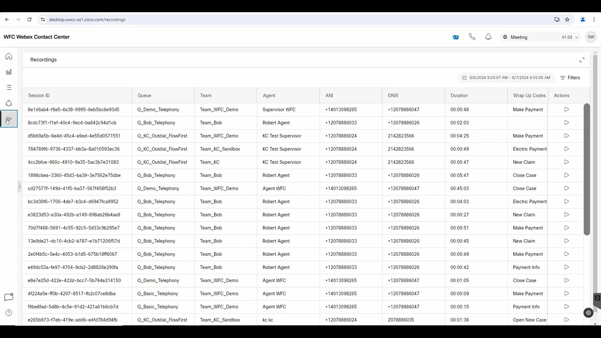Viewport: 601px width, 338px height.
Task: Go back with browser back arrow
Action: [7, 19]
